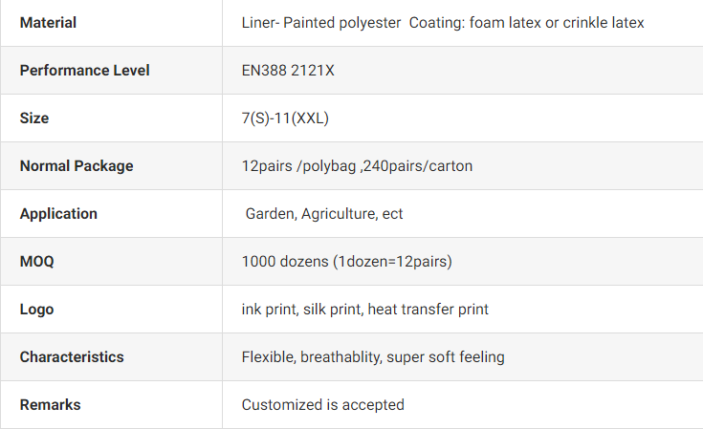Click the MOQ row label
Screen dimensions: 703x429
(37, 262)
